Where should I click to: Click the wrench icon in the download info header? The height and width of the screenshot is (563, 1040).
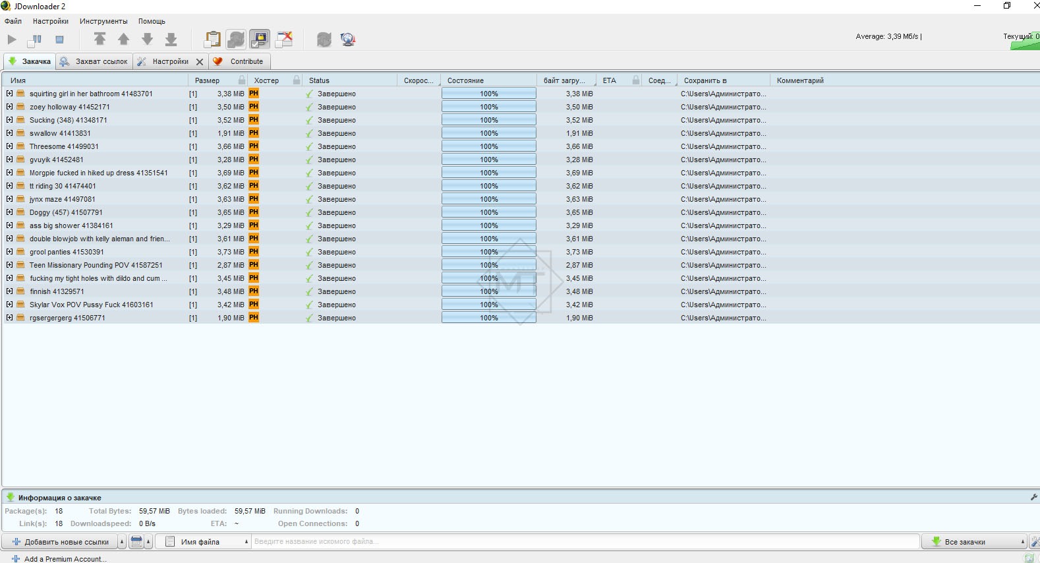(x=1034, y=497)
